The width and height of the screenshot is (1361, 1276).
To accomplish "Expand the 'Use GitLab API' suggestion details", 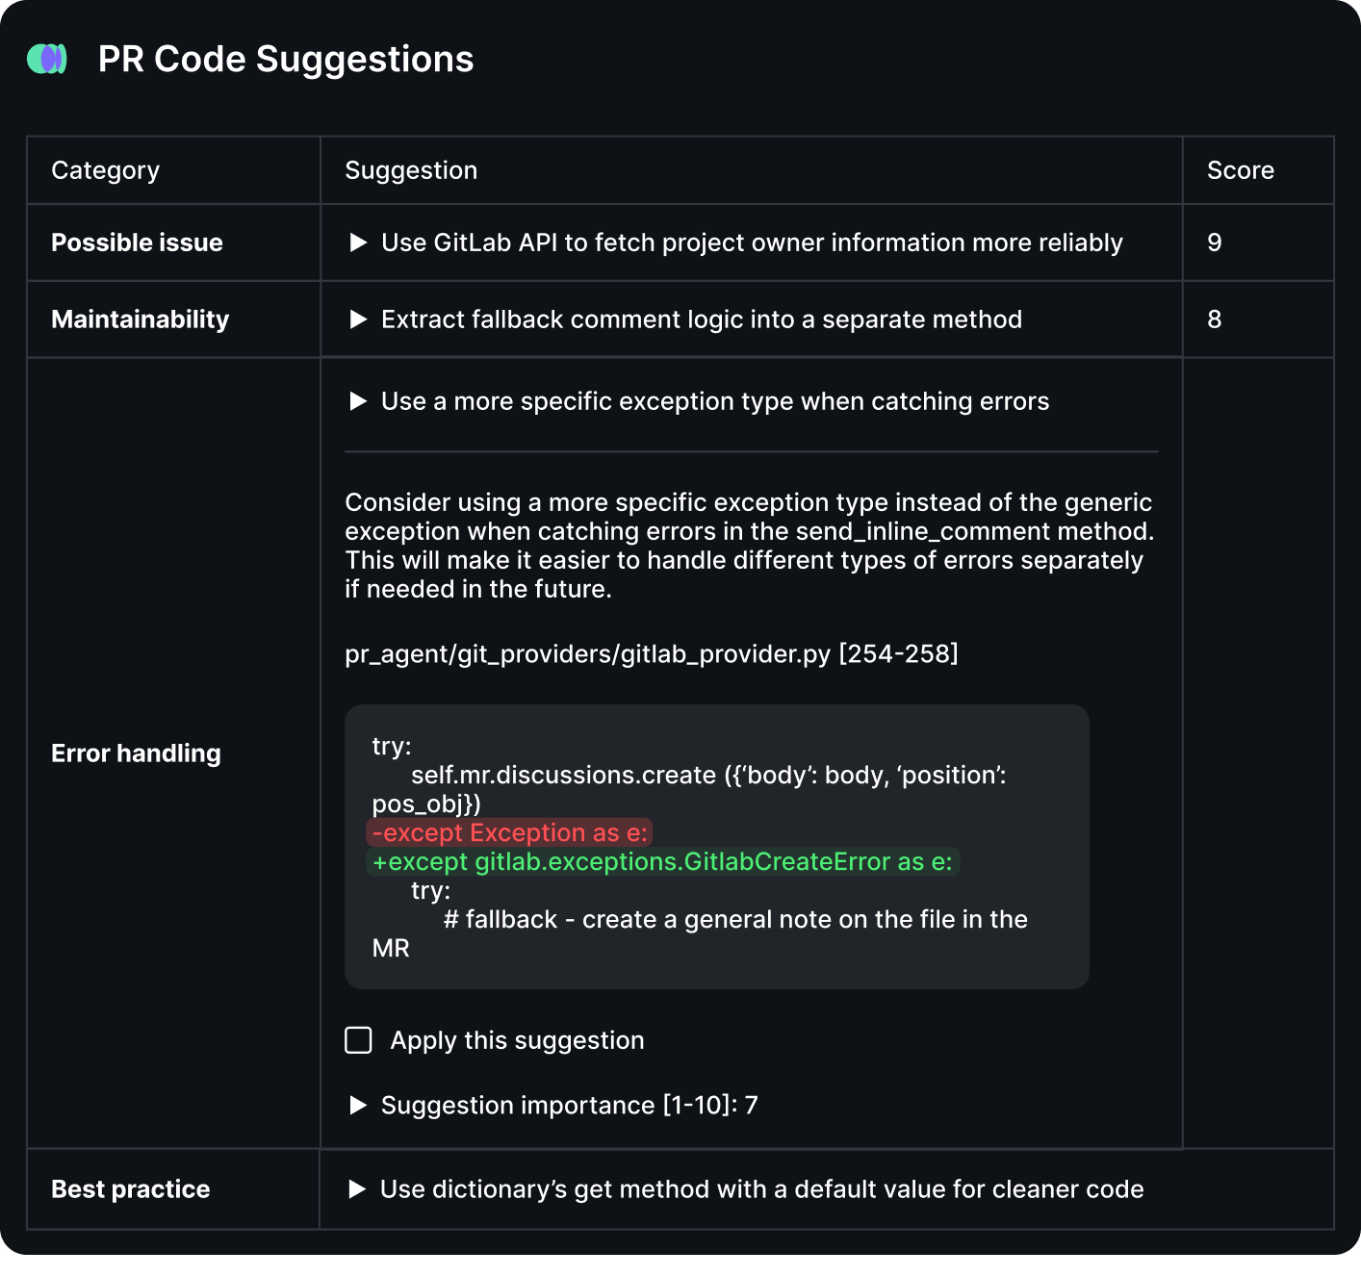I will tap(358, 242).
